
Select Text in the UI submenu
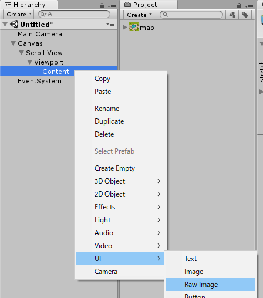pos(211,259)
